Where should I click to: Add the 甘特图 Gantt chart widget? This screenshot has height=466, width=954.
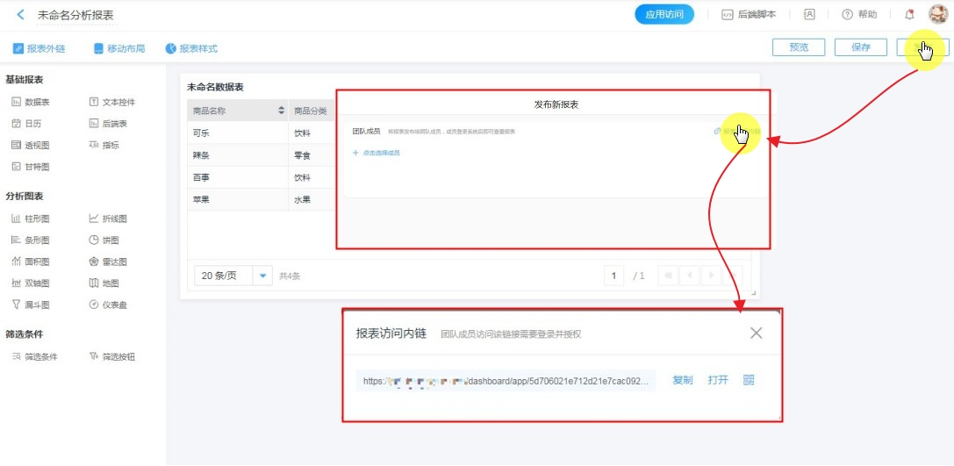30,167
